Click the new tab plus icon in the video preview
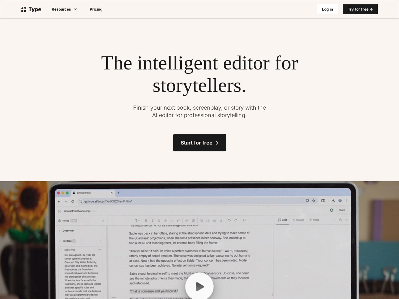399x299 pixels. tap(118, 193)
